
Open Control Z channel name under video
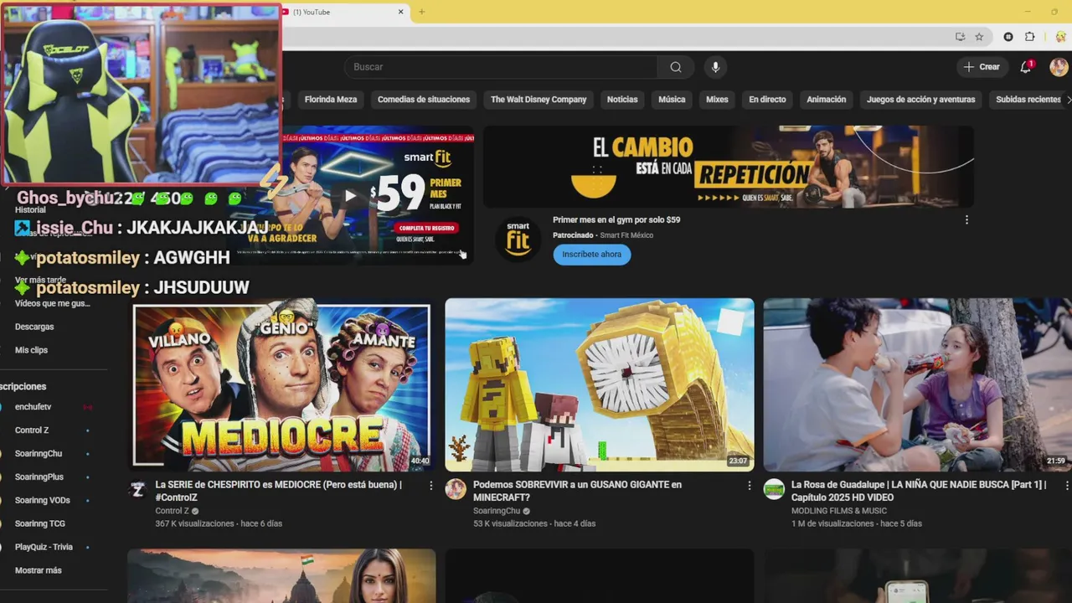(x=173, y=511)
